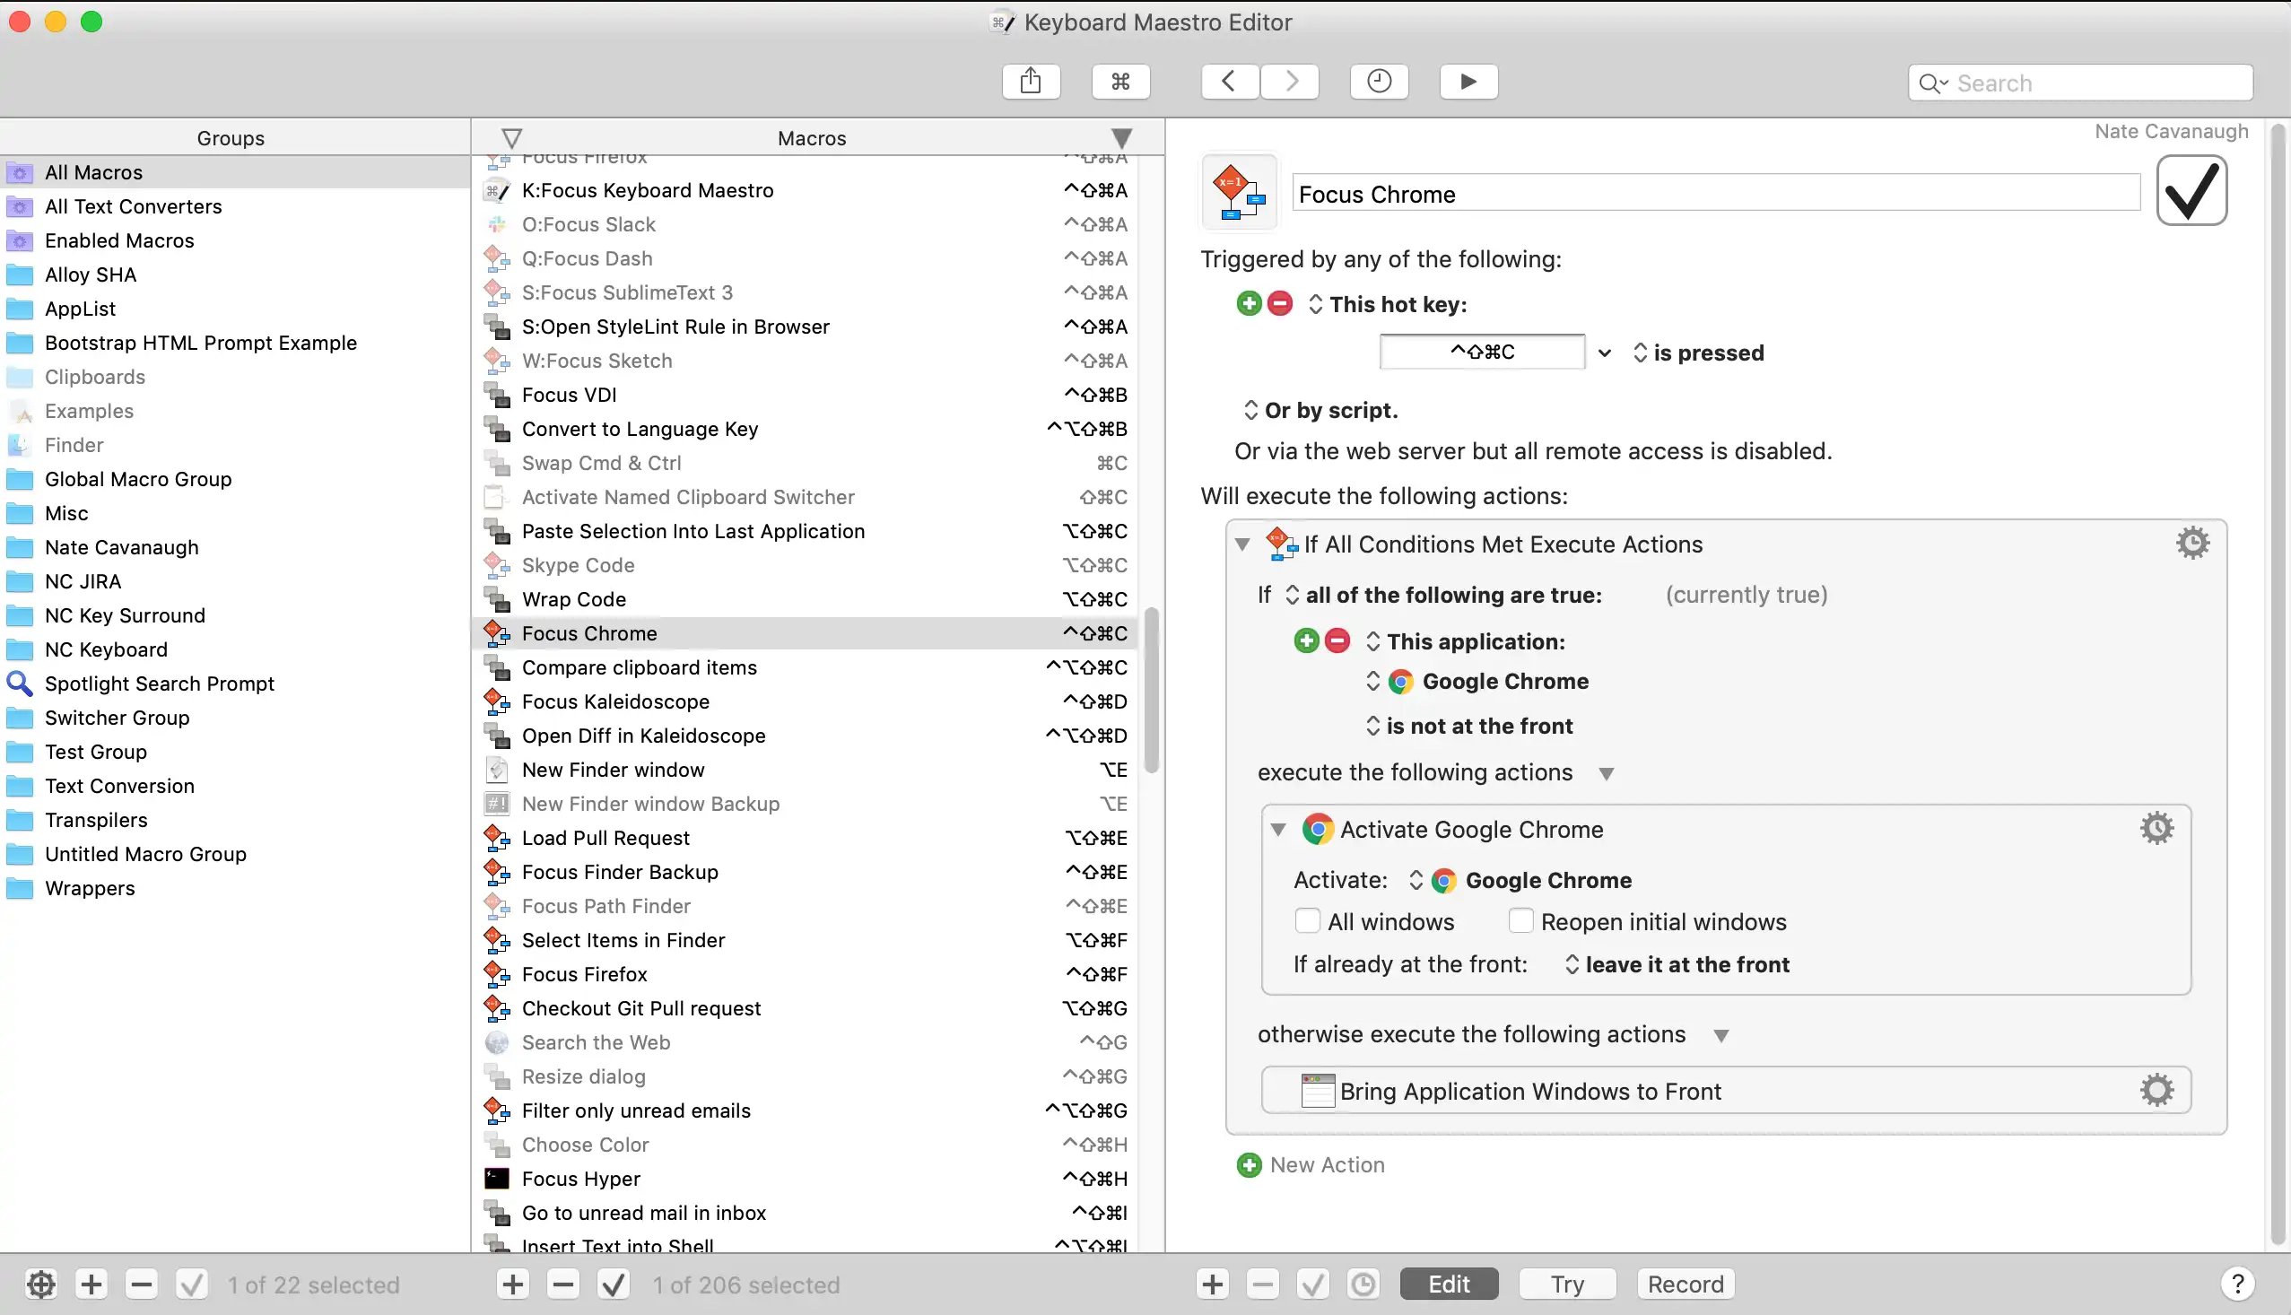This screenshot has height=1315, width=2291.
Task: Enable Reopen initial windows
Action: click(x=1520, y=920)
